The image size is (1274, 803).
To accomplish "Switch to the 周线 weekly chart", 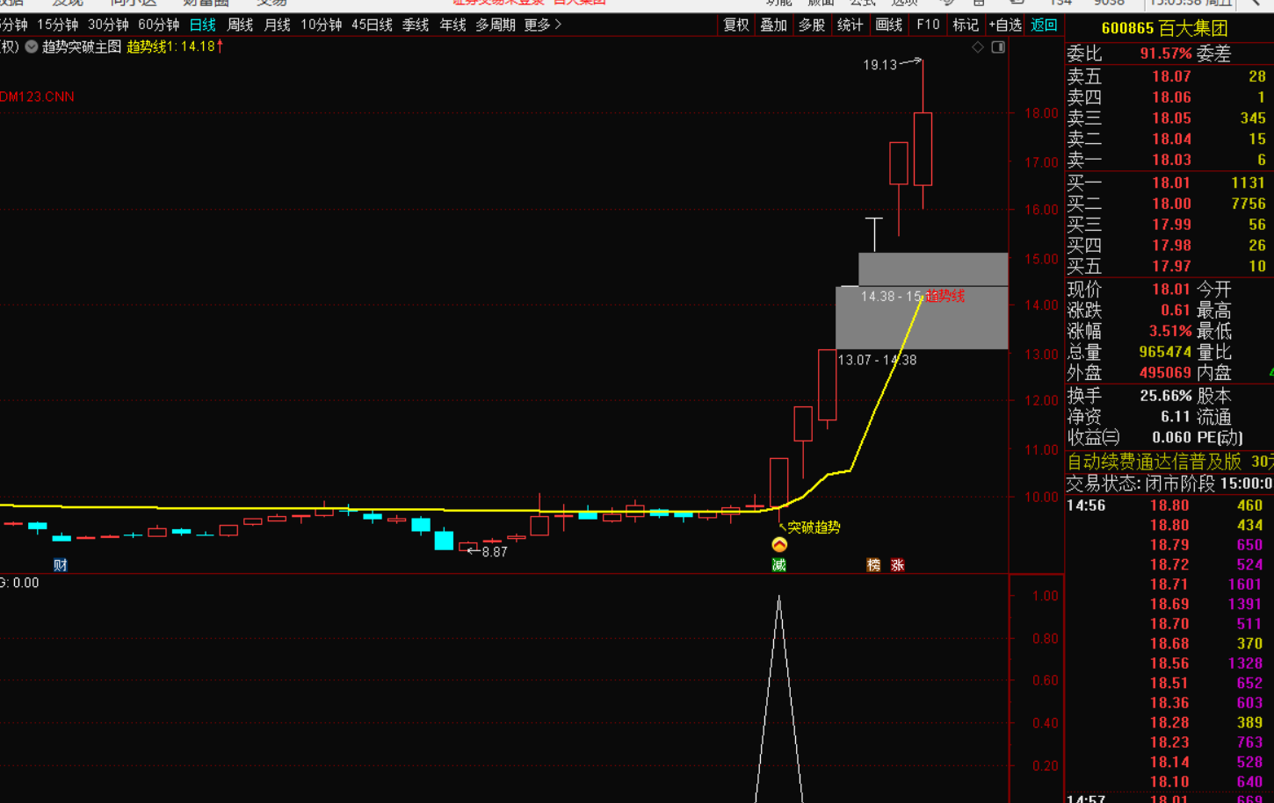I will point(240,25).
